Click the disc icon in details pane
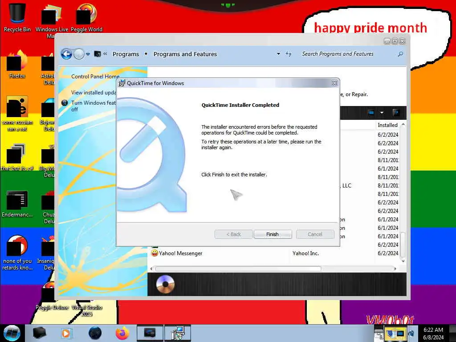Viewport: 456px width, 342px height. [x=165, y=284]
